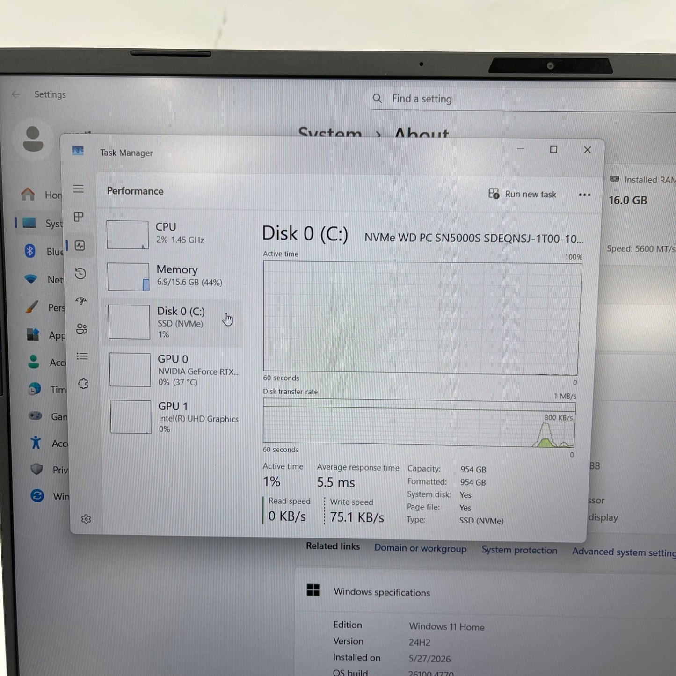Open Startup apps icon in Task Manager

(81, 301)
